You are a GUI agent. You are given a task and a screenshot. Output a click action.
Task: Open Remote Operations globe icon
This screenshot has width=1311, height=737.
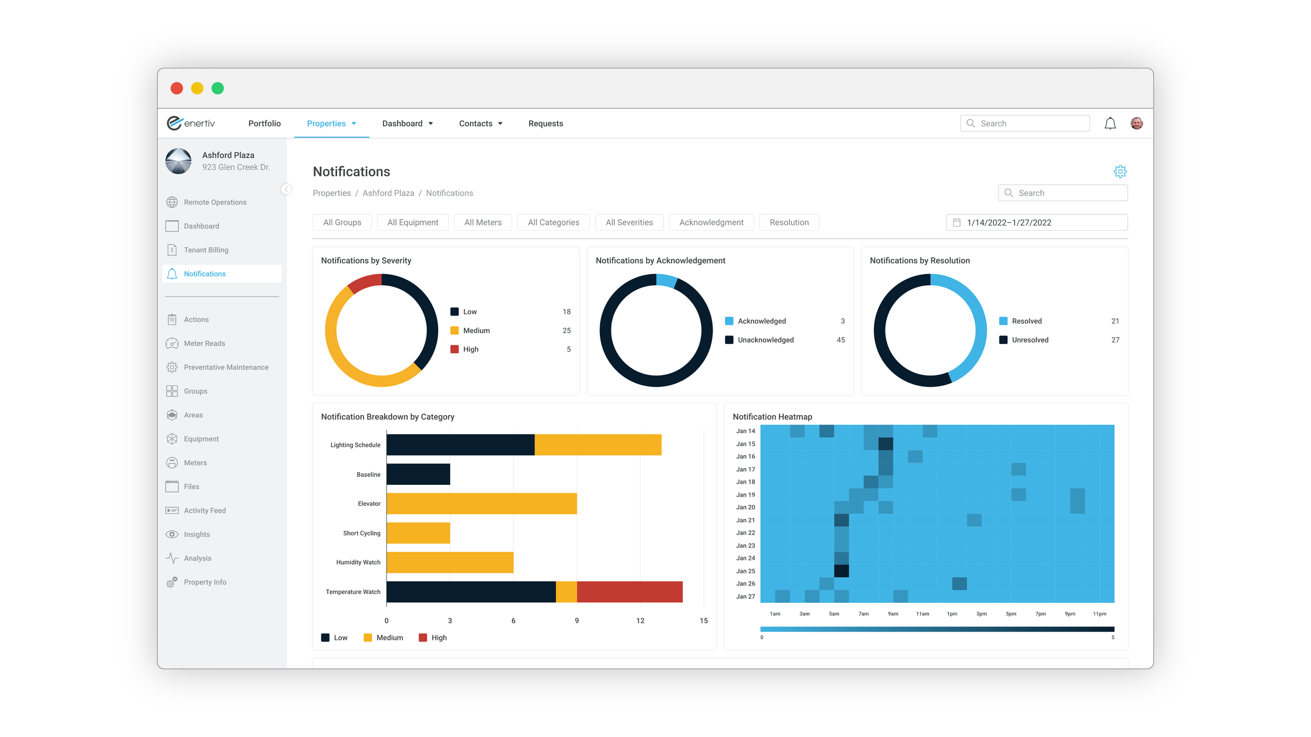point(172,202)
